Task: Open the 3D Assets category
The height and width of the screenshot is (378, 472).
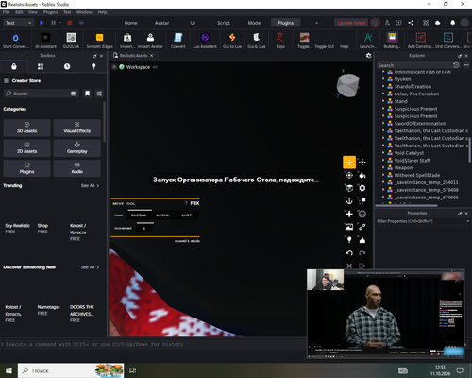Action: pyautogui.click(x=26, y=128)
